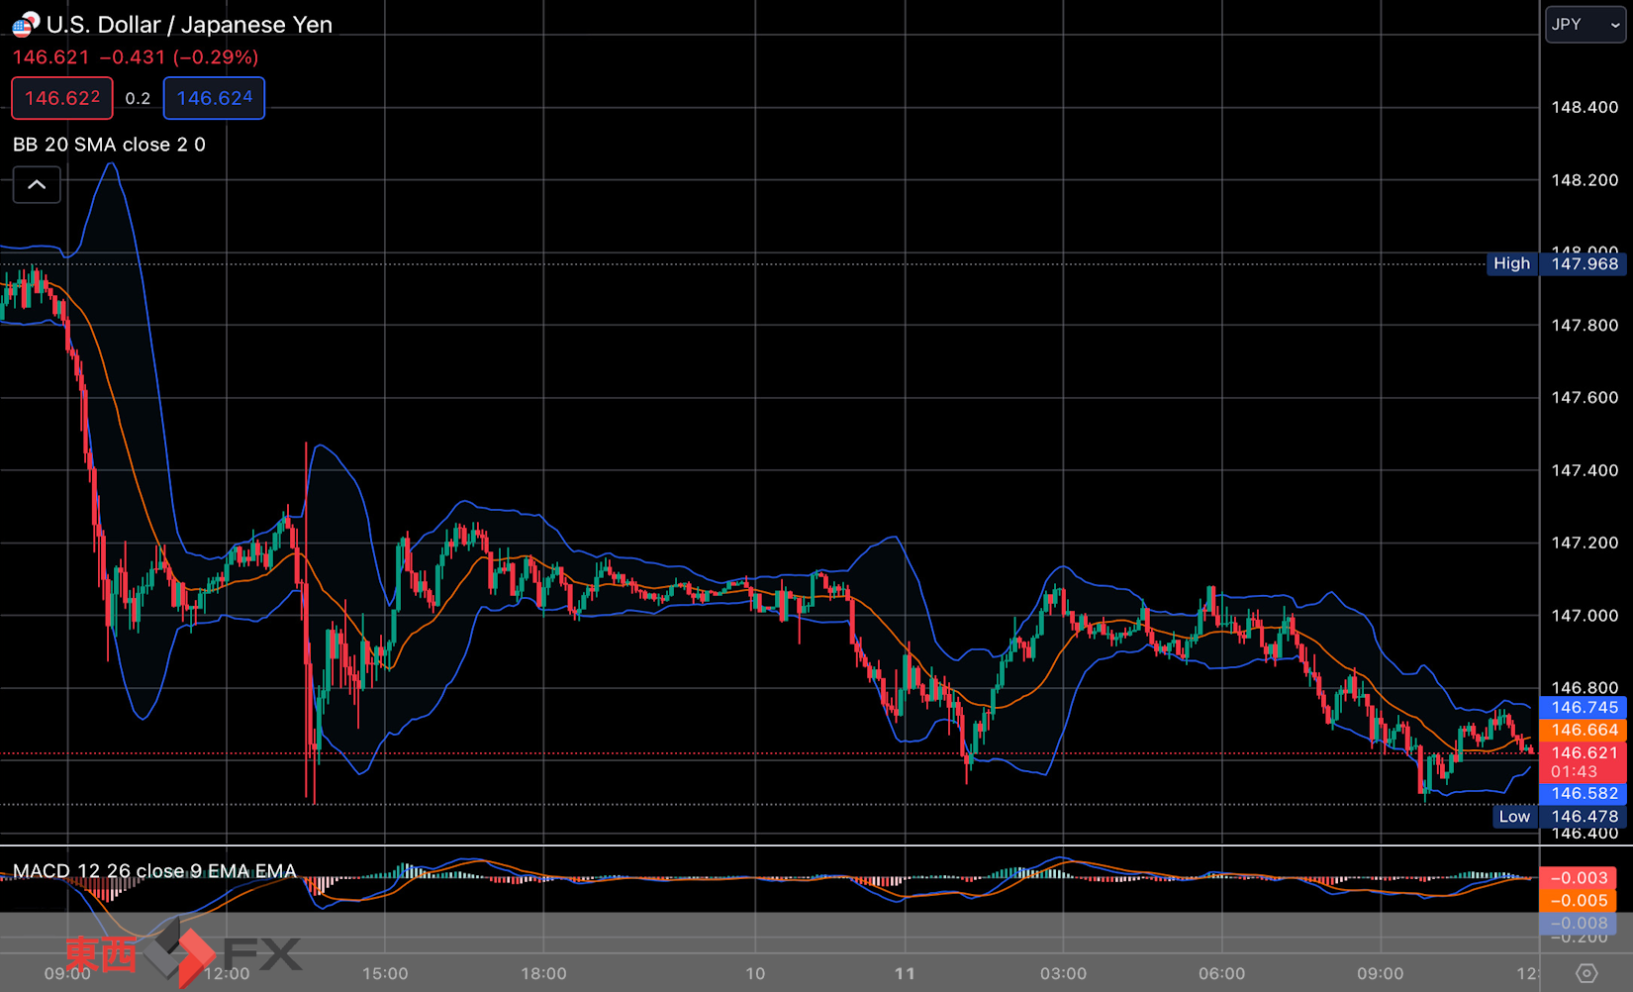Open the JPY currency dropdown
The width and height of the screenshot is (1633, 992).
(x=1585, y=25)
